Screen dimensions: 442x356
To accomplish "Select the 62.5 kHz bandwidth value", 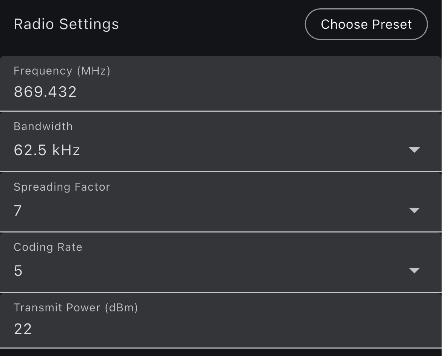I will tap(47, 150).
